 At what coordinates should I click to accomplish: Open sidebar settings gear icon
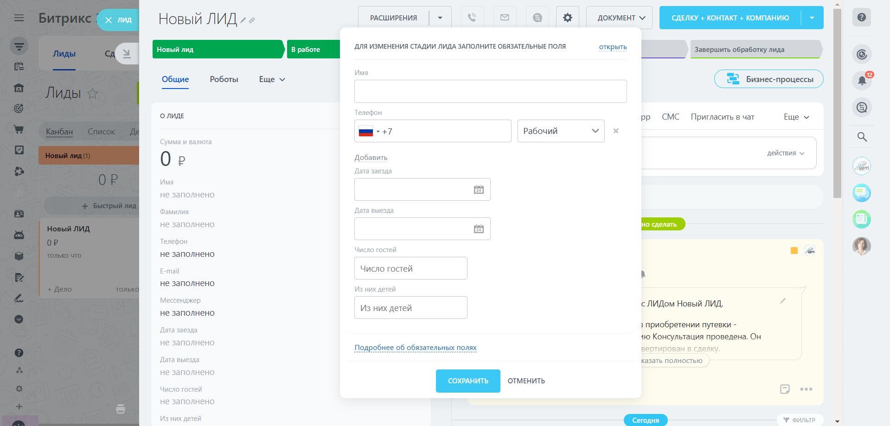tap(19, 388)
